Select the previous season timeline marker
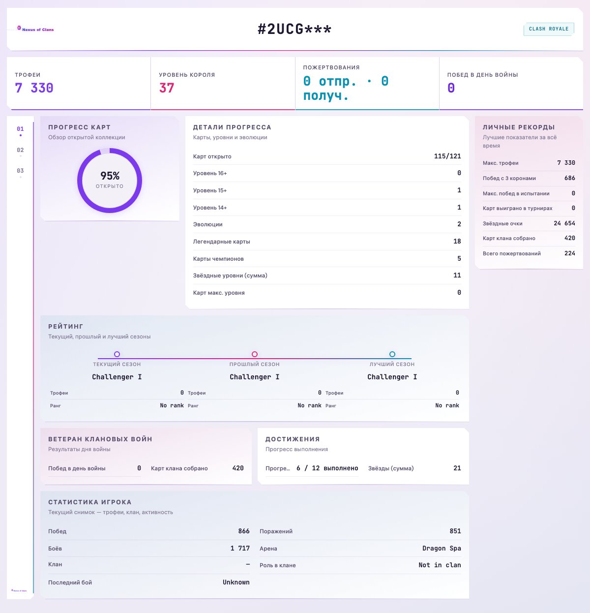Viewport: 590px width, 613px height. 255,354
